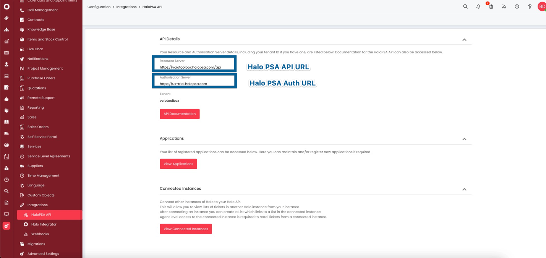Click the Applications heading text
546x258 pixels.
172,138
